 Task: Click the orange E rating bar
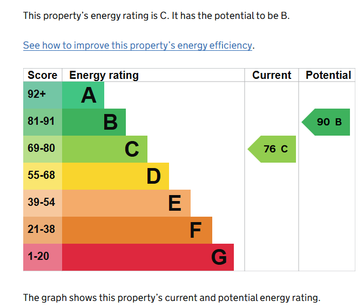click(x=126, y=203)
